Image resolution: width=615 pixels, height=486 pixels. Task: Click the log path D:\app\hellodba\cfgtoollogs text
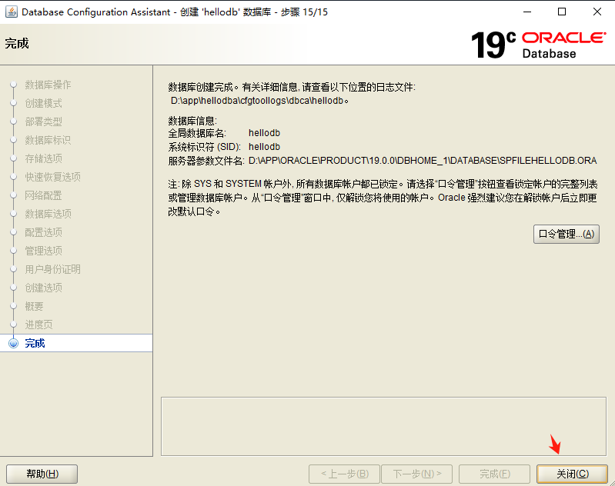(259, 101)
